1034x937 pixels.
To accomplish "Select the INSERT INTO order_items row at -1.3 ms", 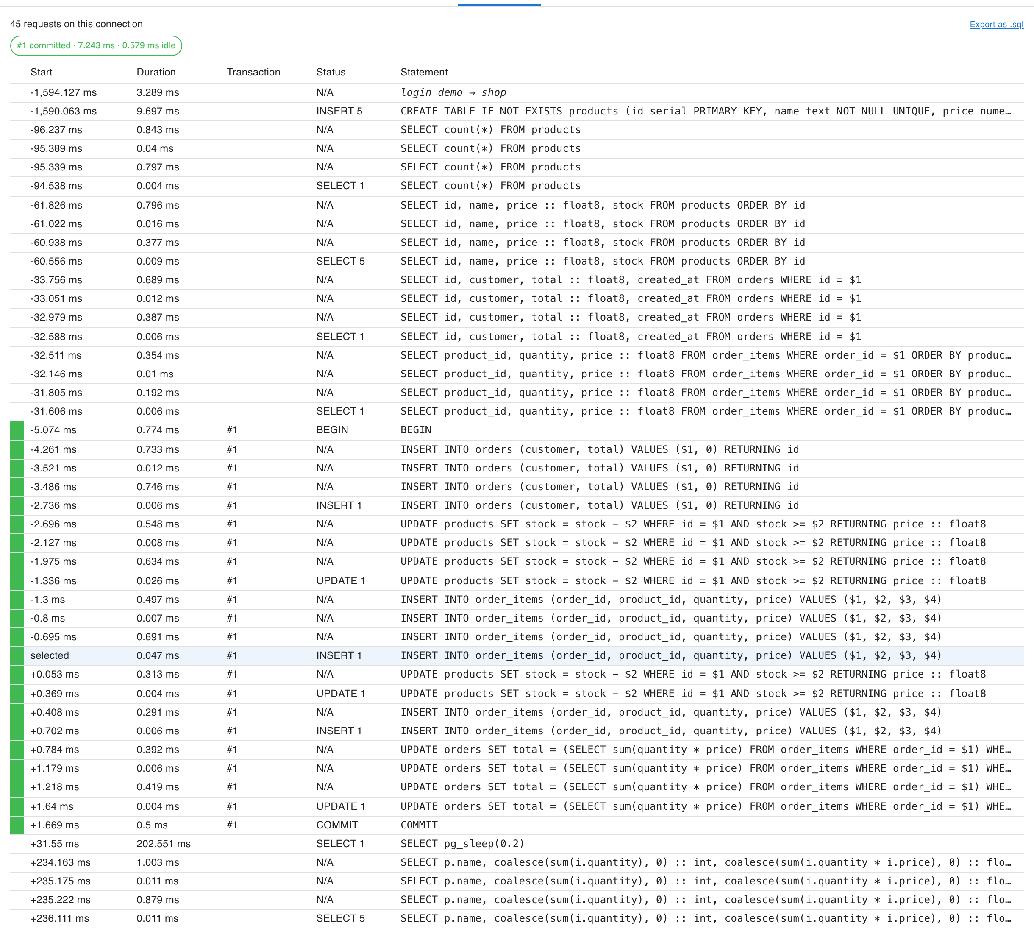I will [x=517, y=600].
